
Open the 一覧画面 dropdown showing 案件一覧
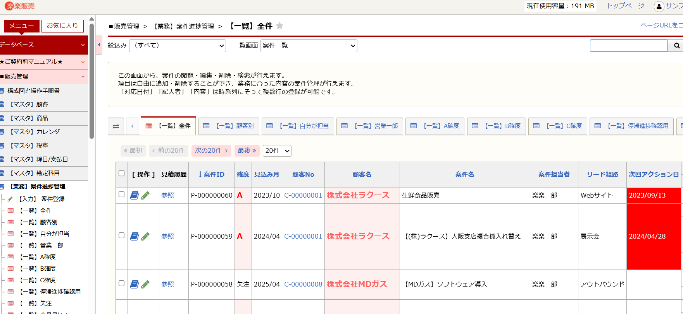tap(309, 46)
